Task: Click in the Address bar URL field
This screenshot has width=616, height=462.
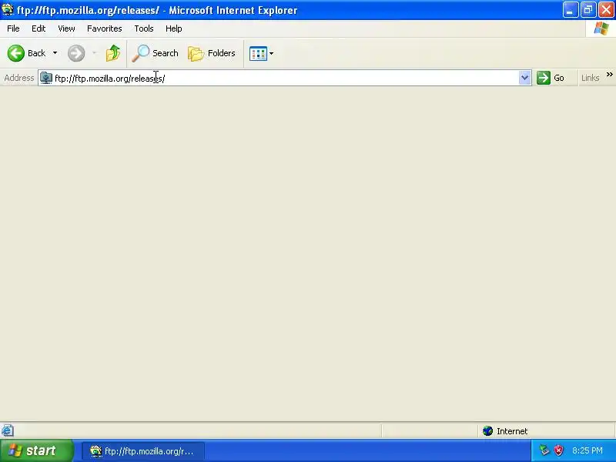Action: [x=285, y=79]
